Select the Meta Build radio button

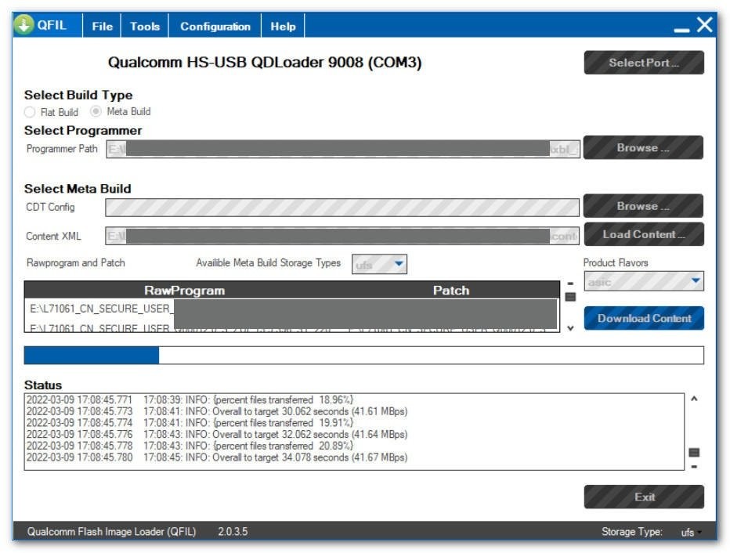[x=96, y=111]
